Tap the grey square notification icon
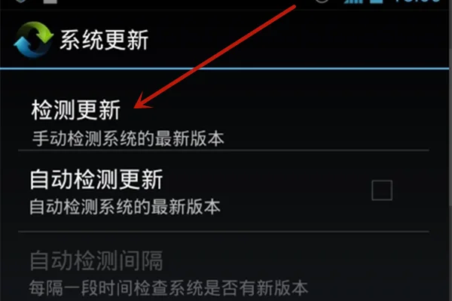The height and width of the screenshot is (301, 452). click(x=50, y=2)
